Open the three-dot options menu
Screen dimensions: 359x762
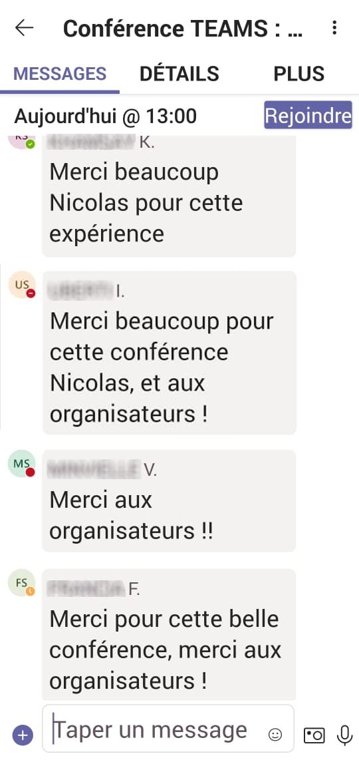(x=334, y=28)
